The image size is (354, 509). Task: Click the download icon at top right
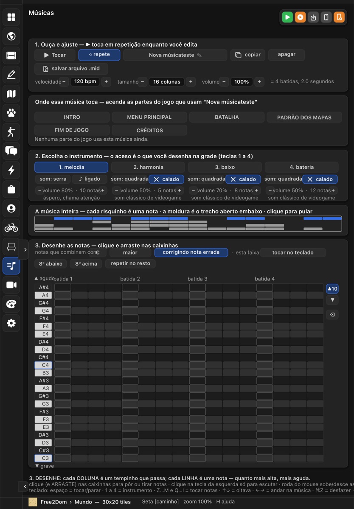point(313,17)
